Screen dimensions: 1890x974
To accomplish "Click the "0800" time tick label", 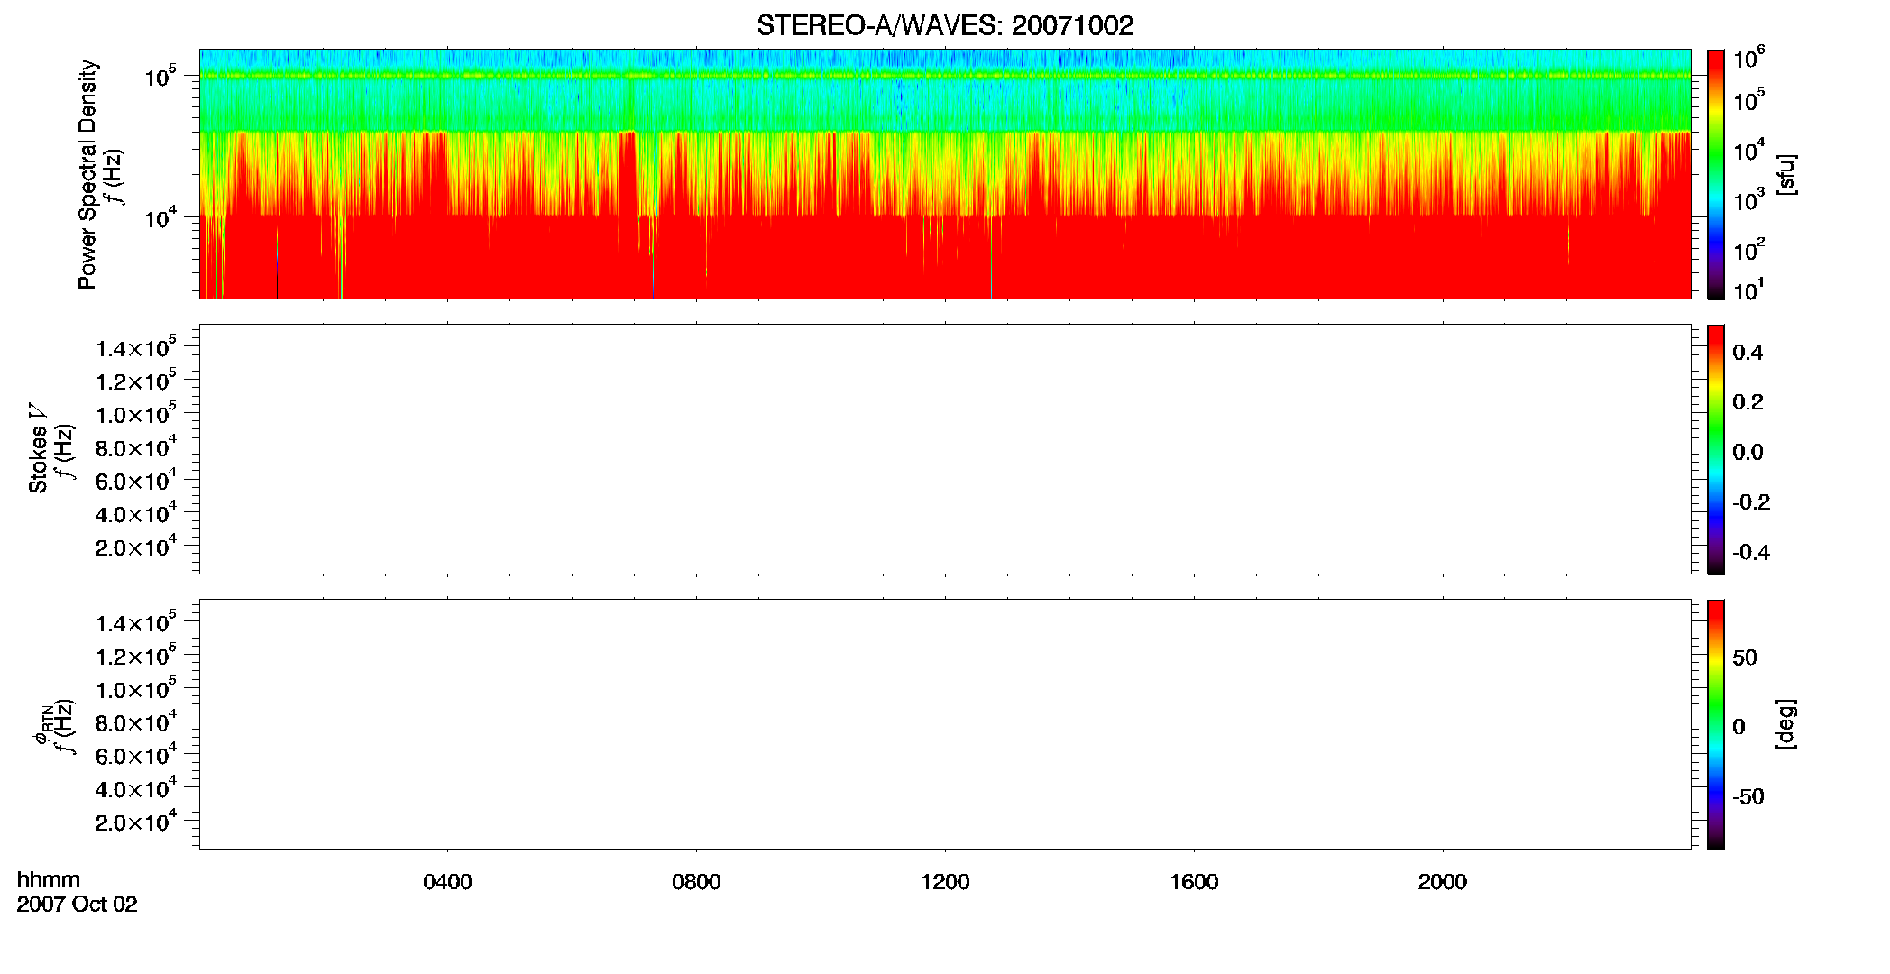I will tap(696, 882).
